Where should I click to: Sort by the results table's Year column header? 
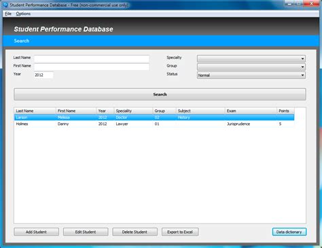point(105,111)
